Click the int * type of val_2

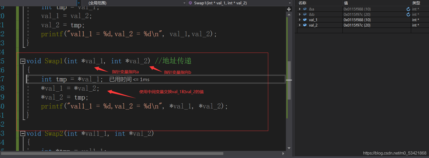coord(415,25)
